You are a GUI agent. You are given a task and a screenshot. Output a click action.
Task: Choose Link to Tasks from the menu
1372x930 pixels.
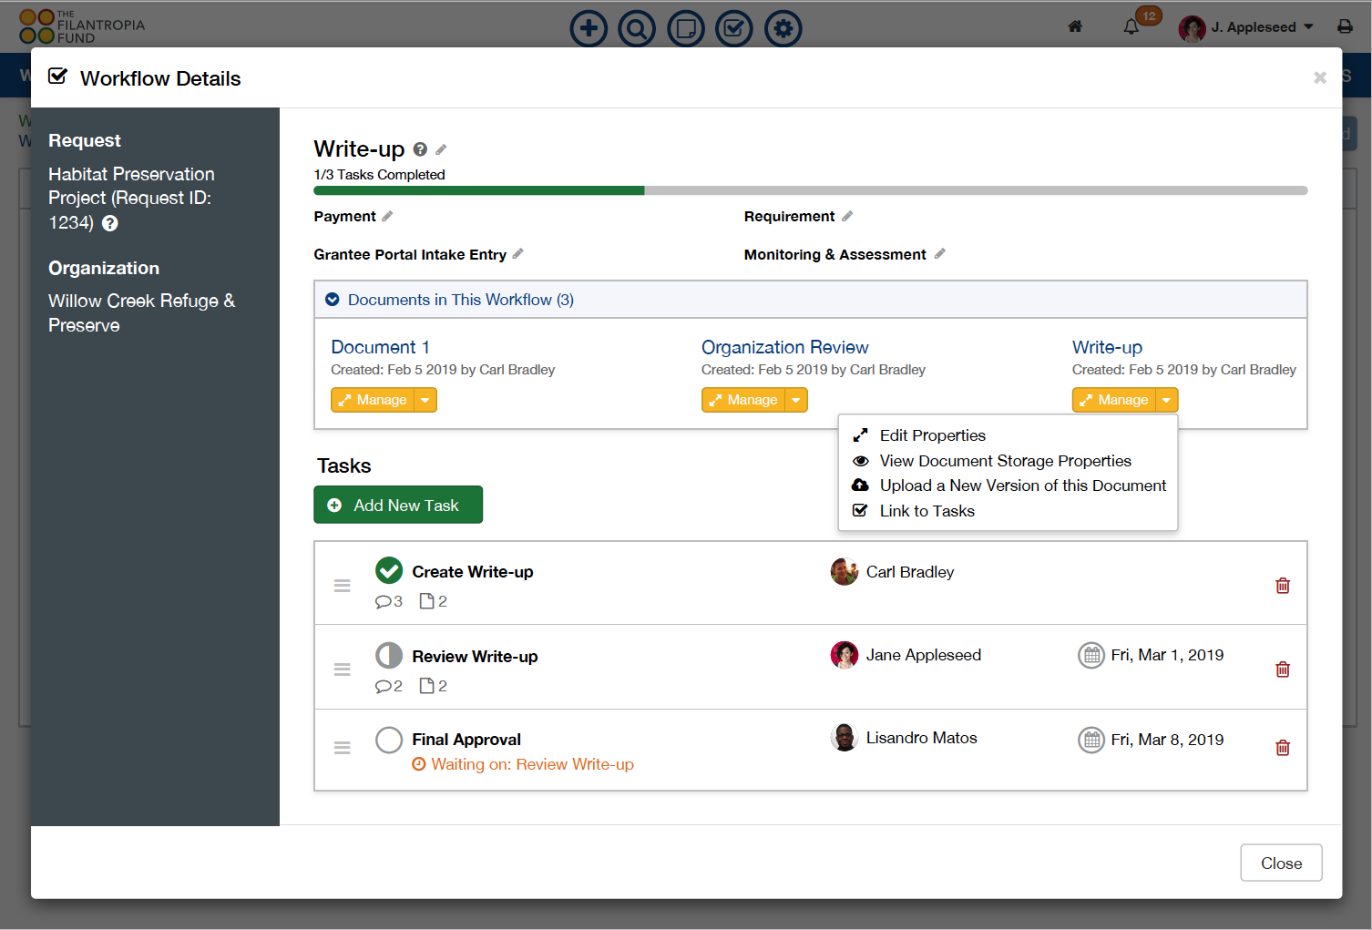(x=927, y=510)
